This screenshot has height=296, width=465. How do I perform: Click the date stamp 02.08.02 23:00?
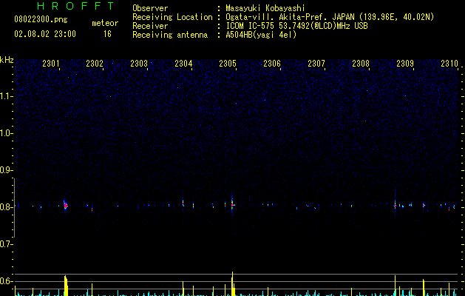[x=45, y=34]
